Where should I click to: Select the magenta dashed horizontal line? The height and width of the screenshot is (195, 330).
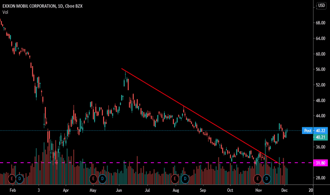pyautogui.click(x=157, y=163)
